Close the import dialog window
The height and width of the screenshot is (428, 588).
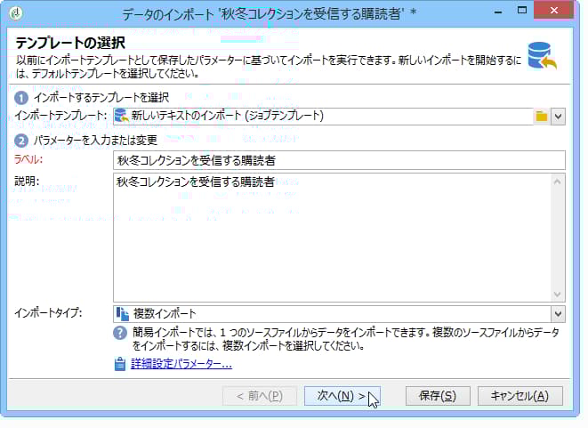tap(554, 11)
